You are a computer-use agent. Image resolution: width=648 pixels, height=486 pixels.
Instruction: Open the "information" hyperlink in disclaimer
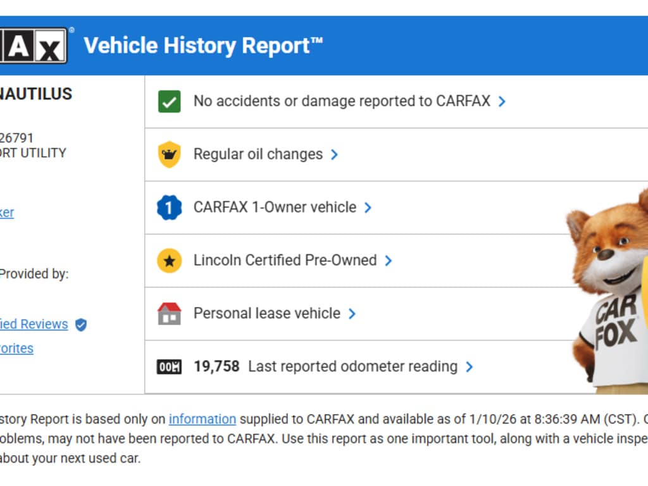202,419
